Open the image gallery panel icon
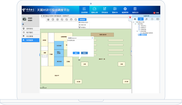Viewport: 182px width, 105px height. click(x=158, y=19)
